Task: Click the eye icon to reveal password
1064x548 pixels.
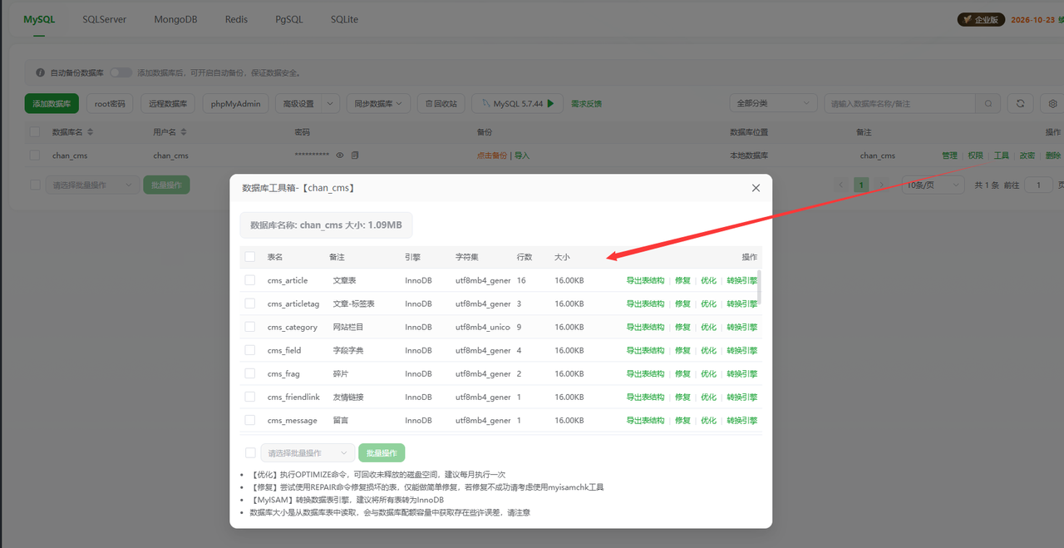Action: (340, 156)
